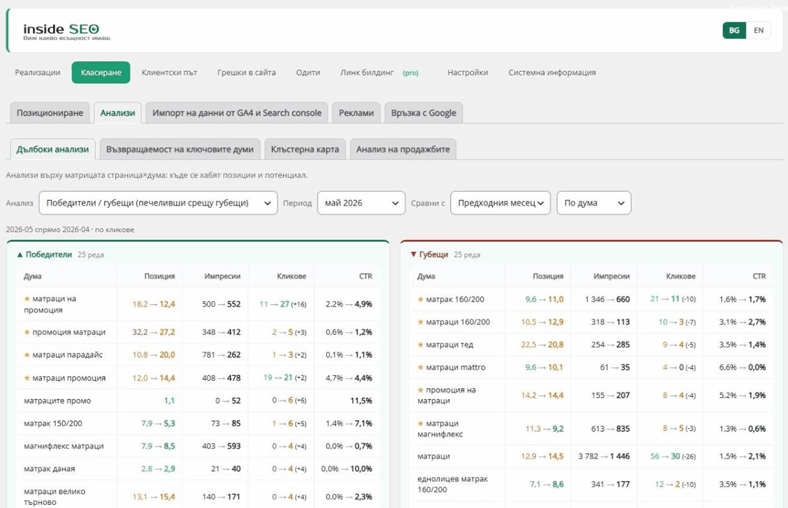Click impressions value 1 346 → 660

click(x=608, y=299)
